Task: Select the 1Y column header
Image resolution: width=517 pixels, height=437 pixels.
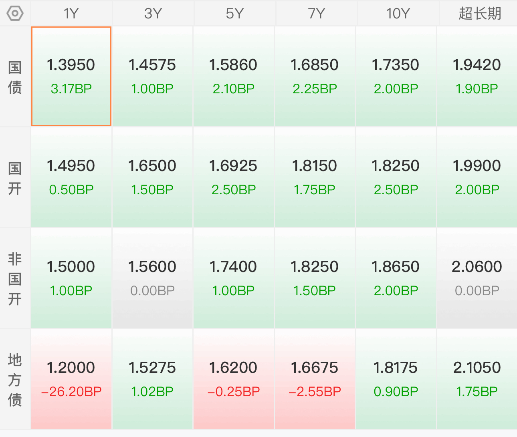Action: [71, 13]
